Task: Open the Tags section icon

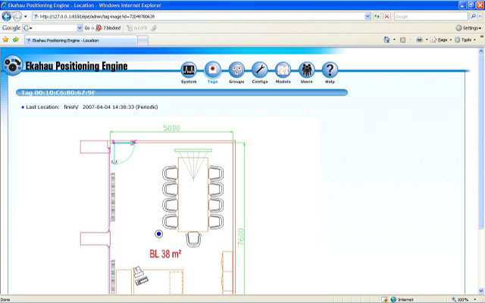Action: pyautogui.click(x=212, y=70)
